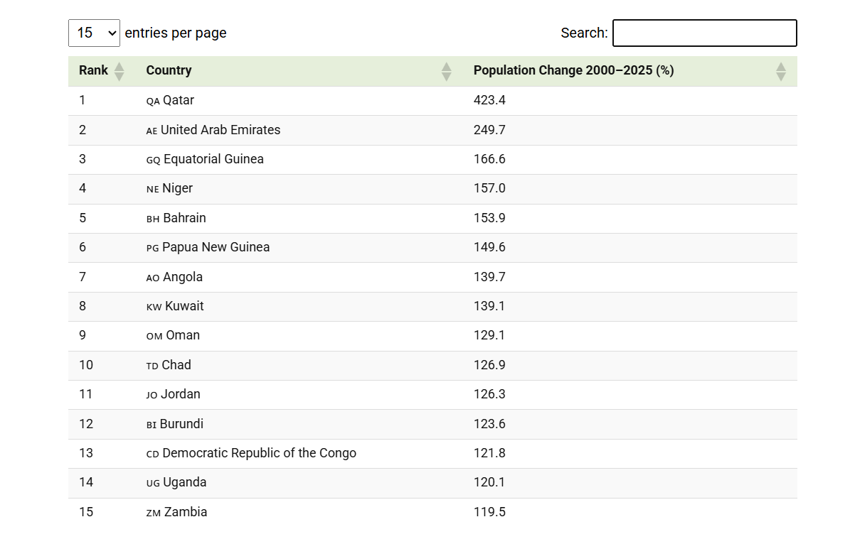Click the Country column header

click(169, 70)
